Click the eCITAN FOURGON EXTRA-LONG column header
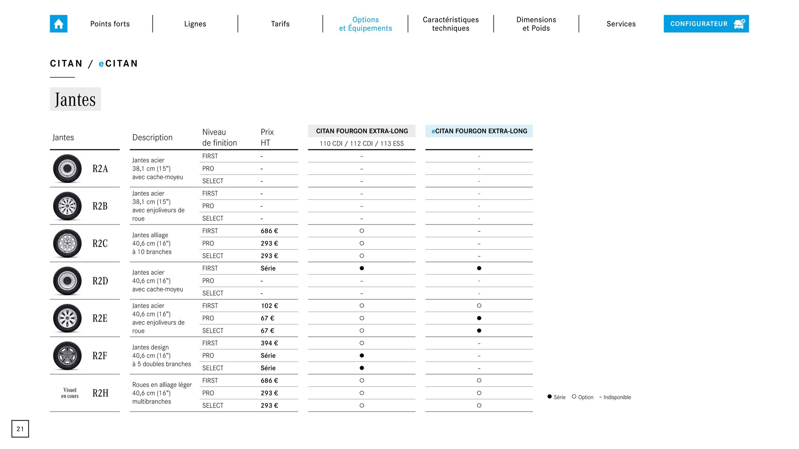Viewport: 799px width, 449px height. 479,131
